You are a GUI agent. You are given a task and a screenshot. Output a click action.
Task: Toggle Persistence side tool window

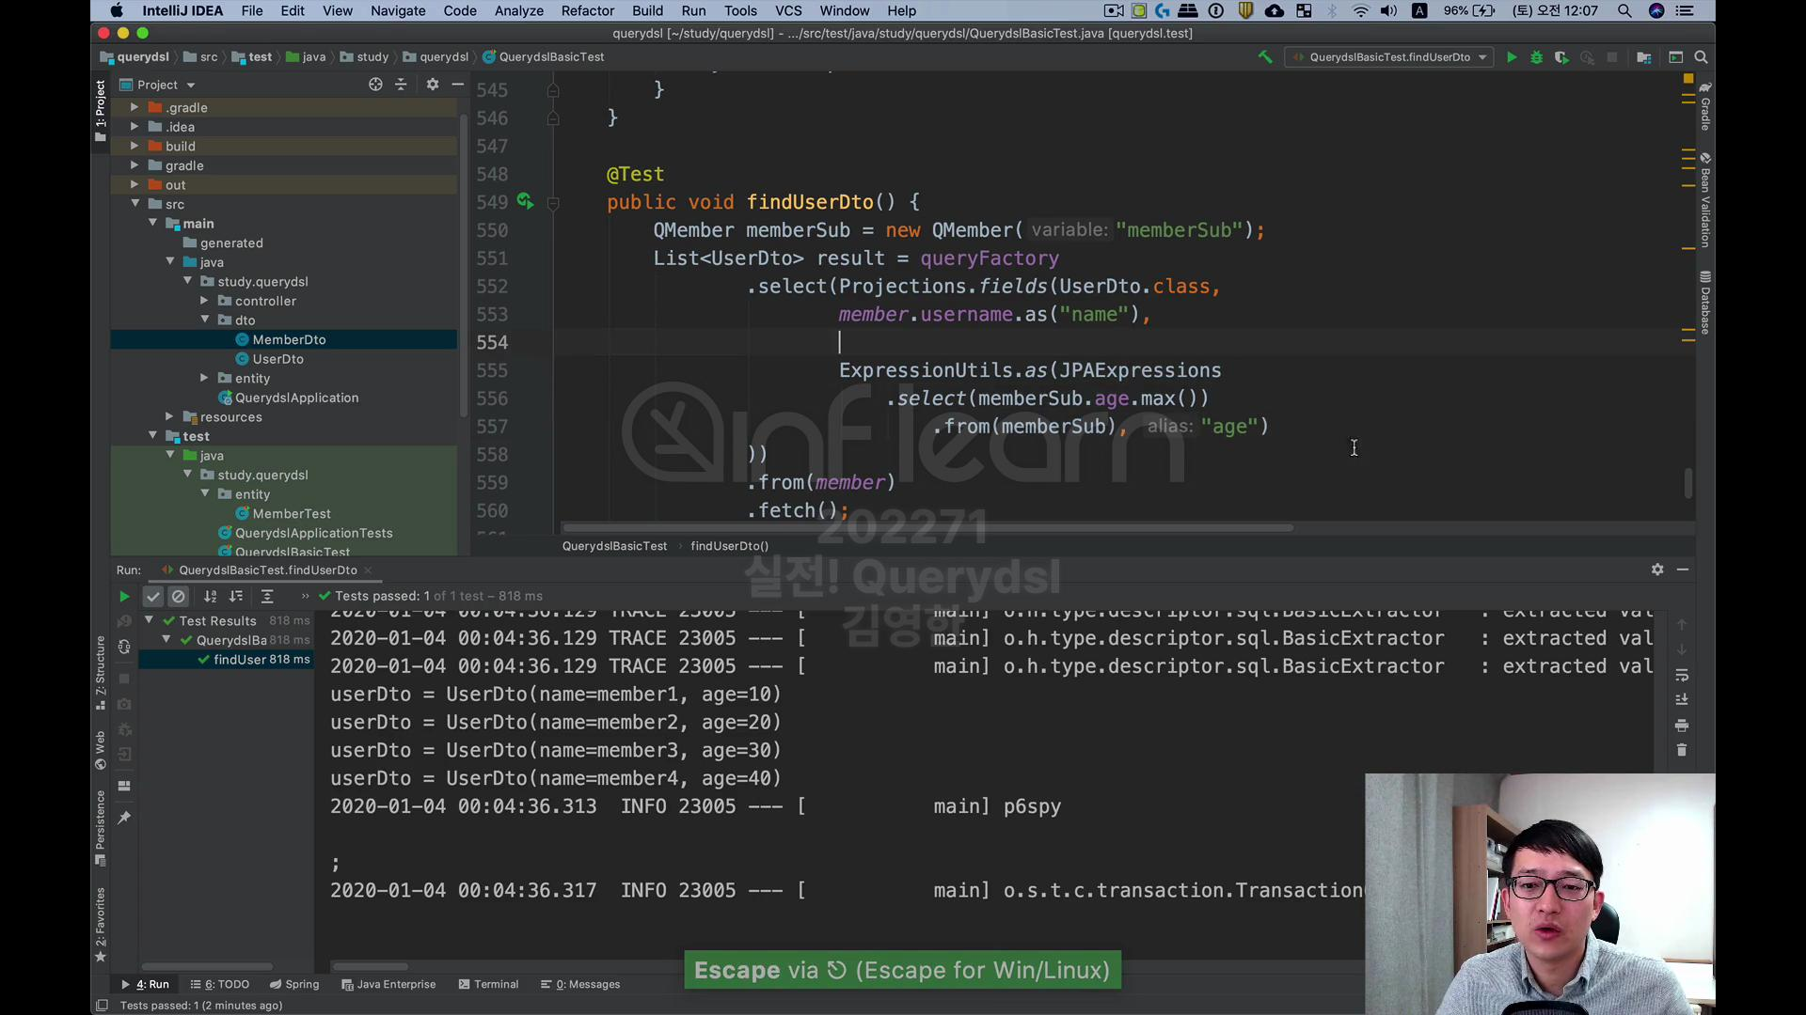[101, 828]
